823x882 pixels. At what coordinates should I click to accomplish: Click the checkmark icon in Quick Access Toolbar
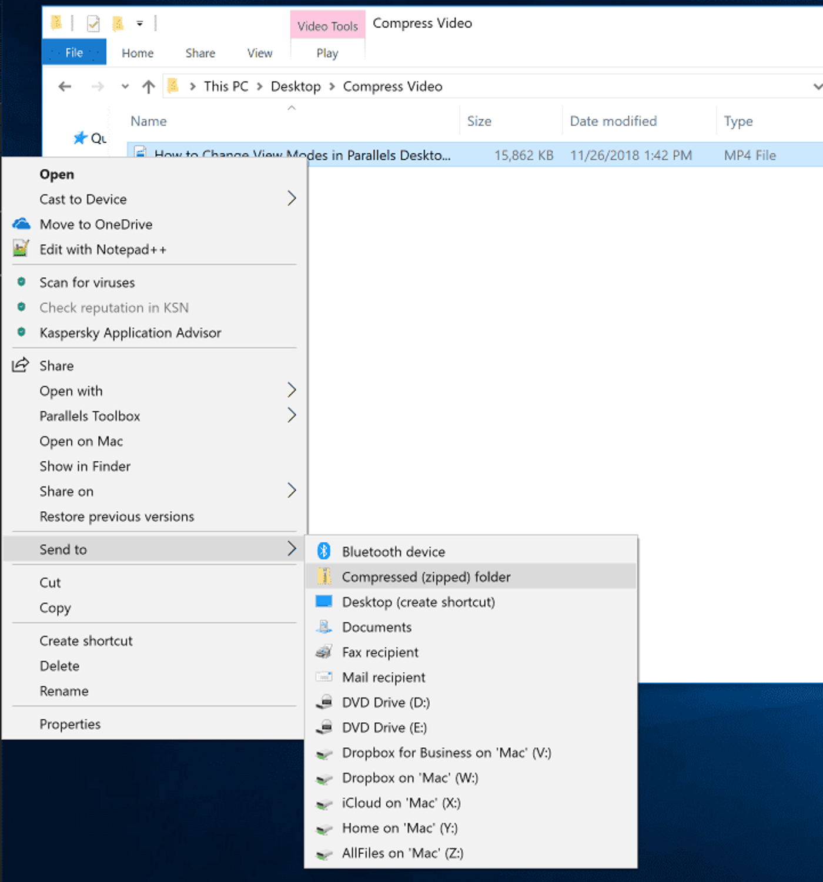coord(92,23)
